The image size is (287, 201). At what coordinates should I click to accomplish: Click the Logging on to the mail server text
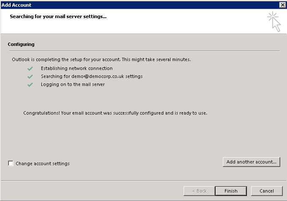pyautogui.click(x=73, y=84)
